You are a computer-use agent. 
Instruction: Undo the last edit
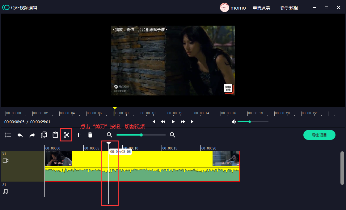pos(20,135)
